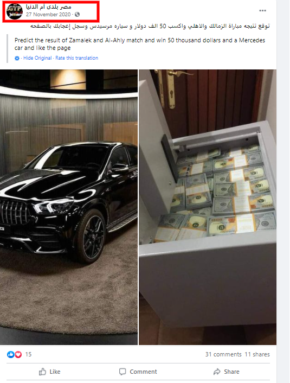
Task: Click the translation settings gear icon
Action: [17, 58]
